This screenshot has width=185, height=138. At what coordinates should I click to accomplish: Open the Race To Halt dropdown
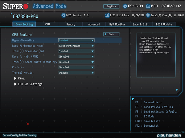pyautogui.click(x=76, y=56)
